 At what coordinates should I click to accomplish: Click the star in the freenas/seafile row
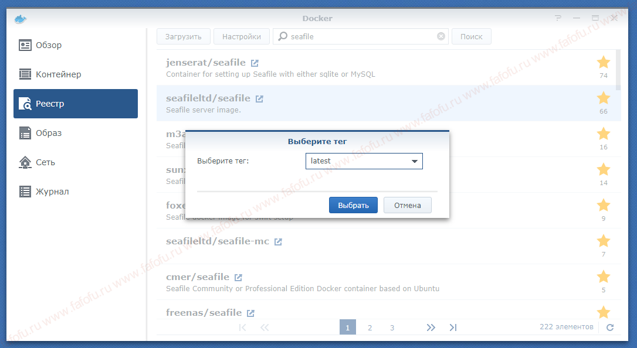(604, 312)
